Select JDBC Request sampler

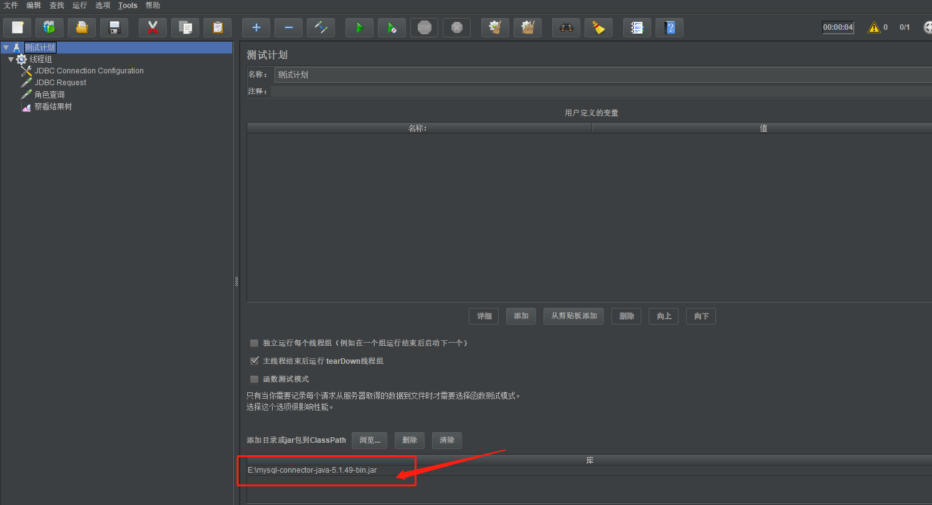coord(60,83)
